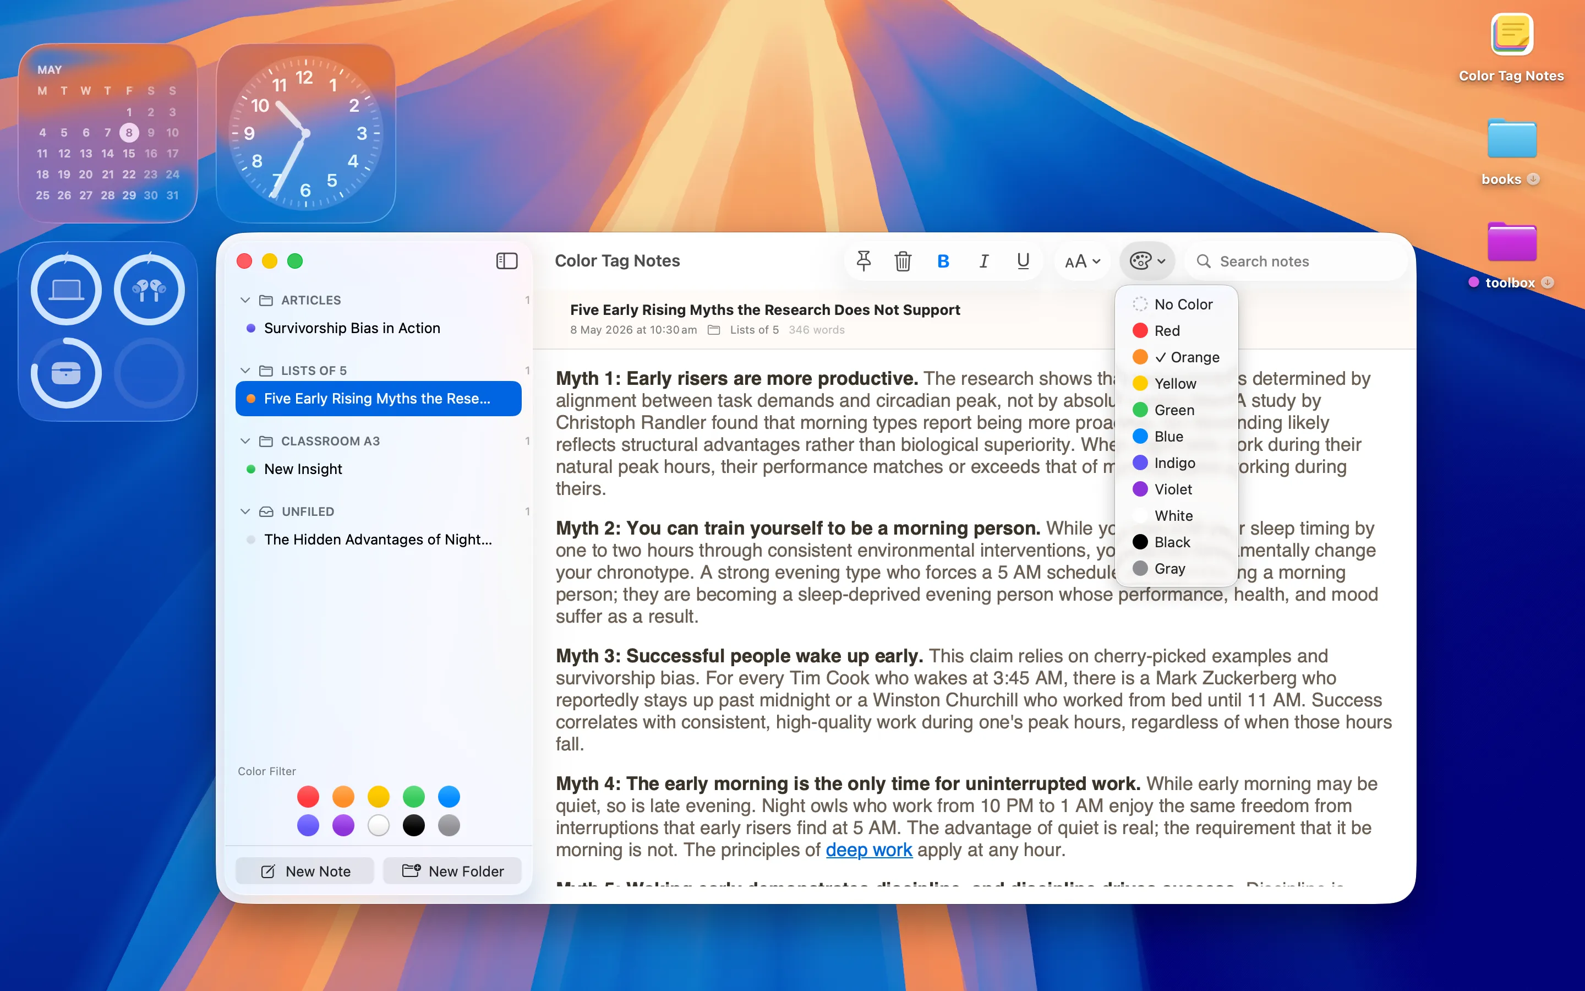Screen dimensions: 1585x991
Task: Filter notes by yellow color swatch
Action: pyautogui.click(x=379, y=796)
